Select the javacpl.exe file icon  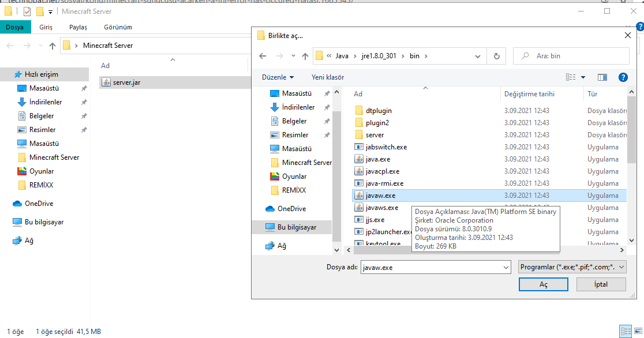[359, 171]
